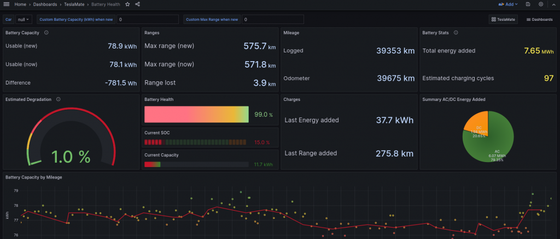Viewport: 560px width, 239px height.
Task: Open the Battery Capacity by Mileage panel title
Action: 33,177
